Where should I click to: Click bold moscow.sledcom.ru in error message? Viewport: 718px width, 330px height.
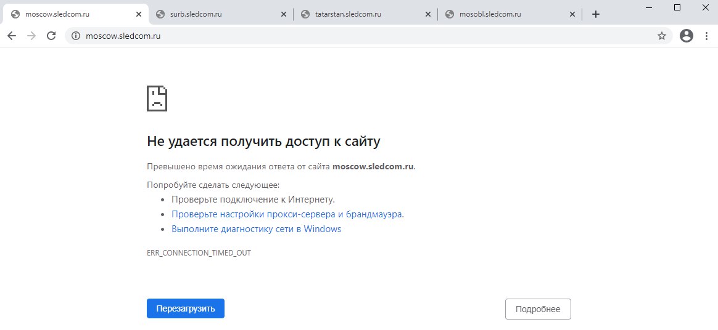click(x=373, y=166)
